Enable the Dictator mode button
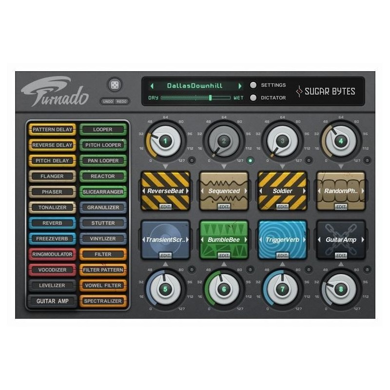The image size is (390, 390). tap(253, 97)
